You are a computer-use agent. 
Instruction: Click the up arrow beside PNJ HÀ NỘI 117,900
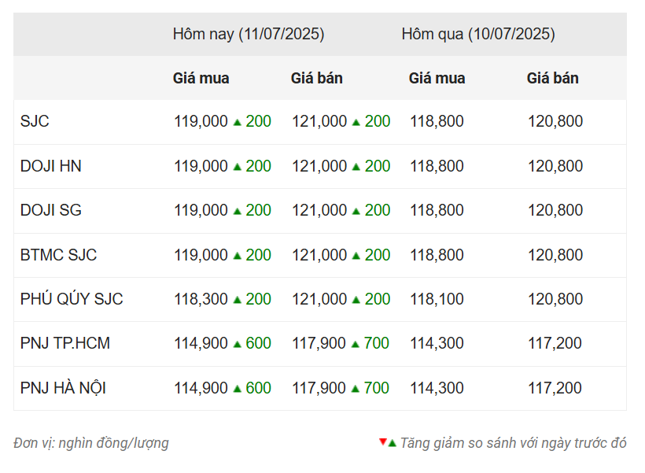[356, 389]
